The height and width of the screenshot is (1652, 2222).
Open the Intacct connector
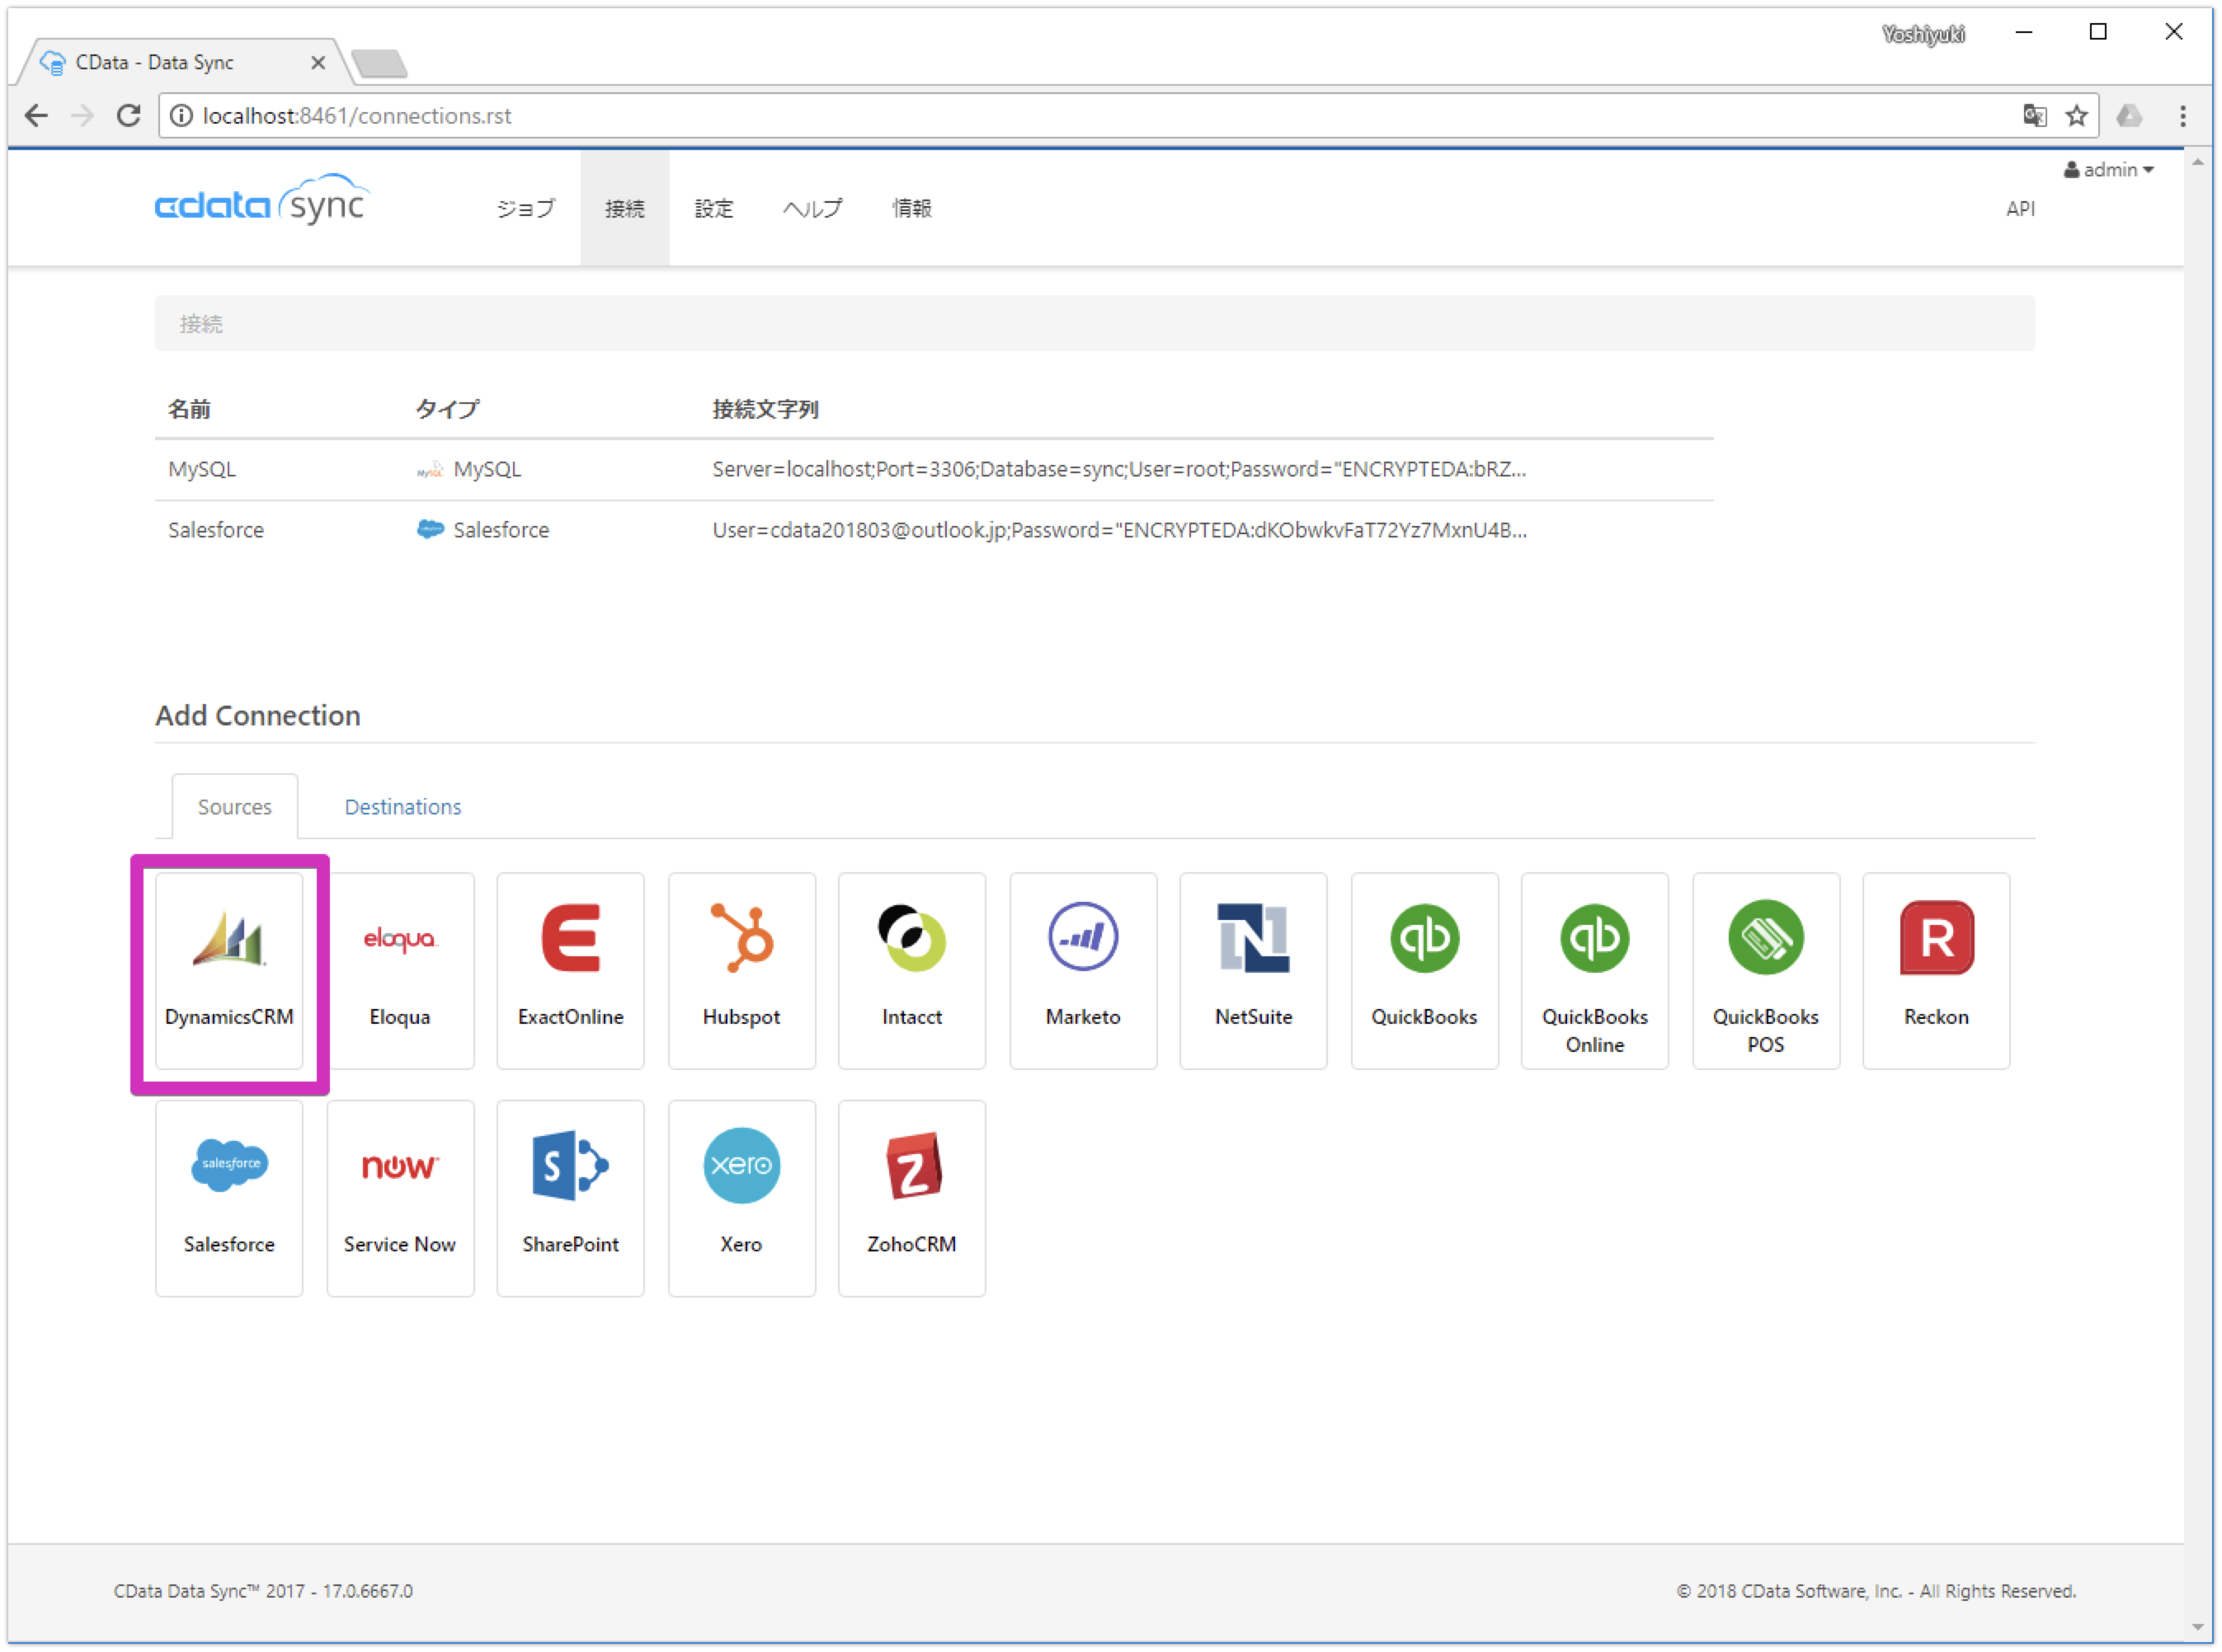911,968
